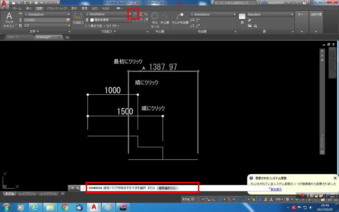Toggle dynamic input in the status bar
Screen dimensions: 339x212
tap(208, 199)
